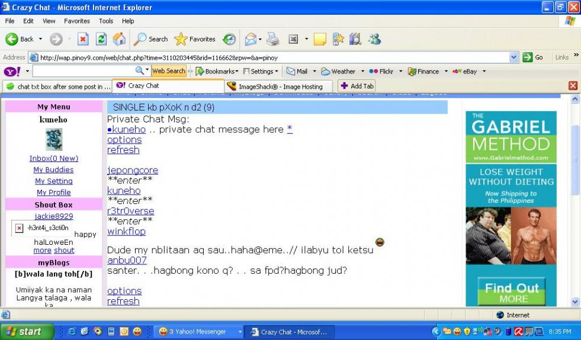The height and width of the screenshot is (340, 581).
Task: Switch to ImageShack Image Hosting tab
Action: 275,86
